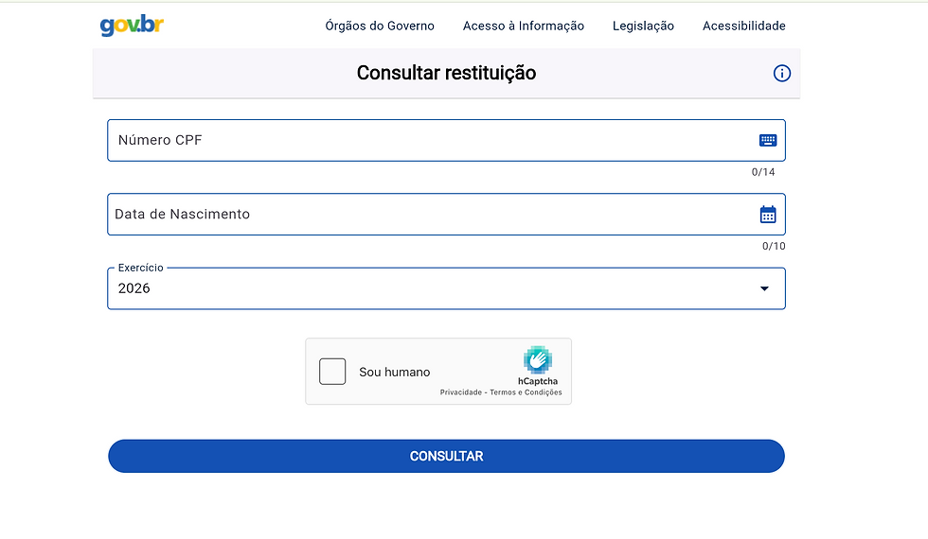Open the information icon beside Consultar restituição
This screenshot has height=539, width=928.
pos(782,74)
